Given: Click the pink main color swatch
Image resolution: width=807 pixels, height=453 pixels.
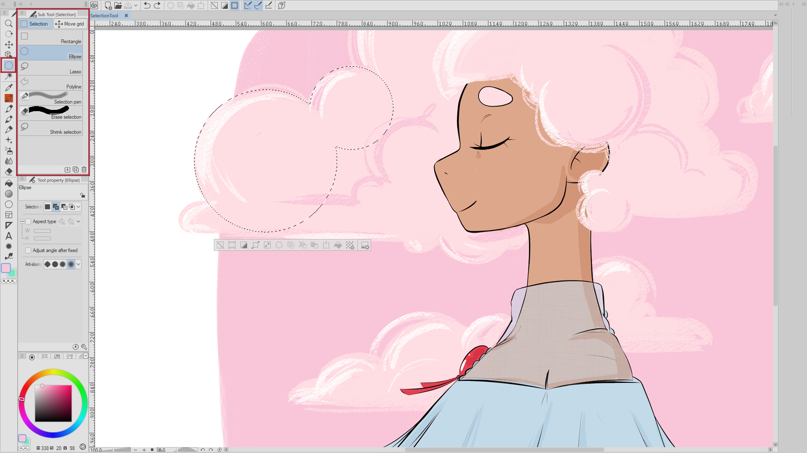Looking at the screenshot, I should tap(5, 268).
